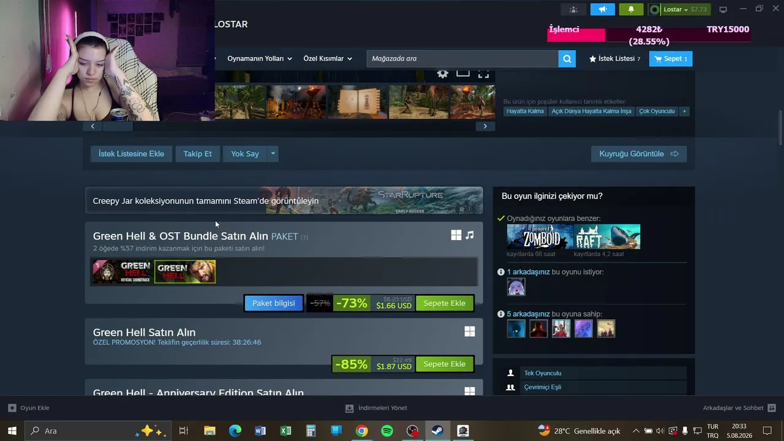Screen dimensions: 784x441
Task: Open the Creepy Jar collection banner
Action: (284, 201)
